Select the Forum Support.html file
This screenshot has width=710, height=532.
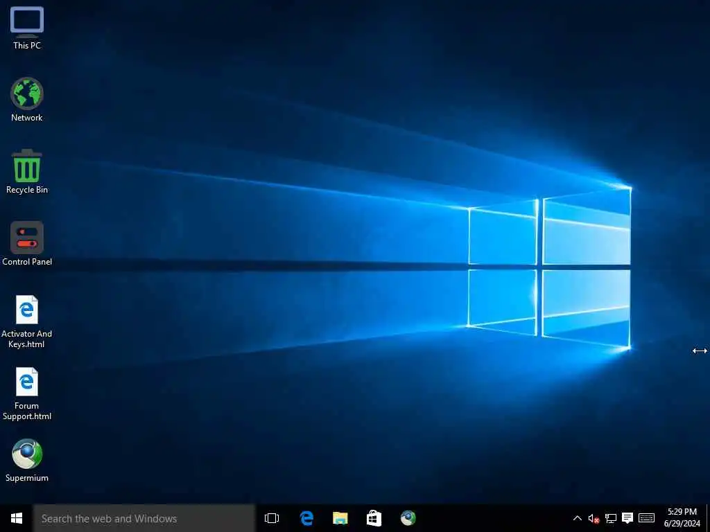(27, 393)
